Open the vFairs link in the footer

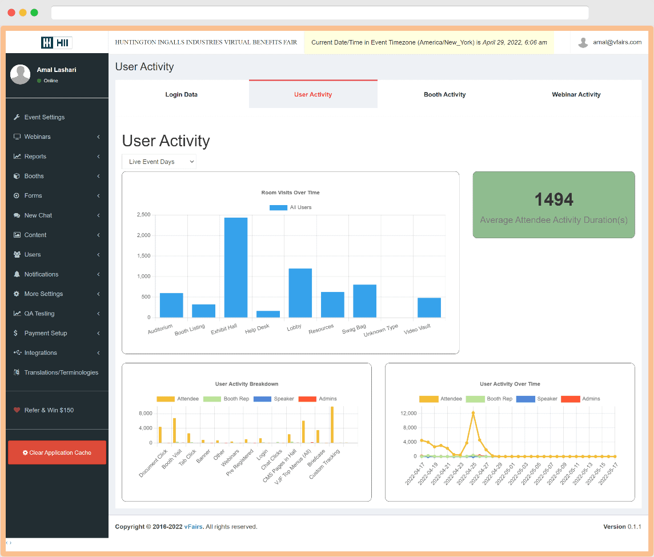pos(194,526)
